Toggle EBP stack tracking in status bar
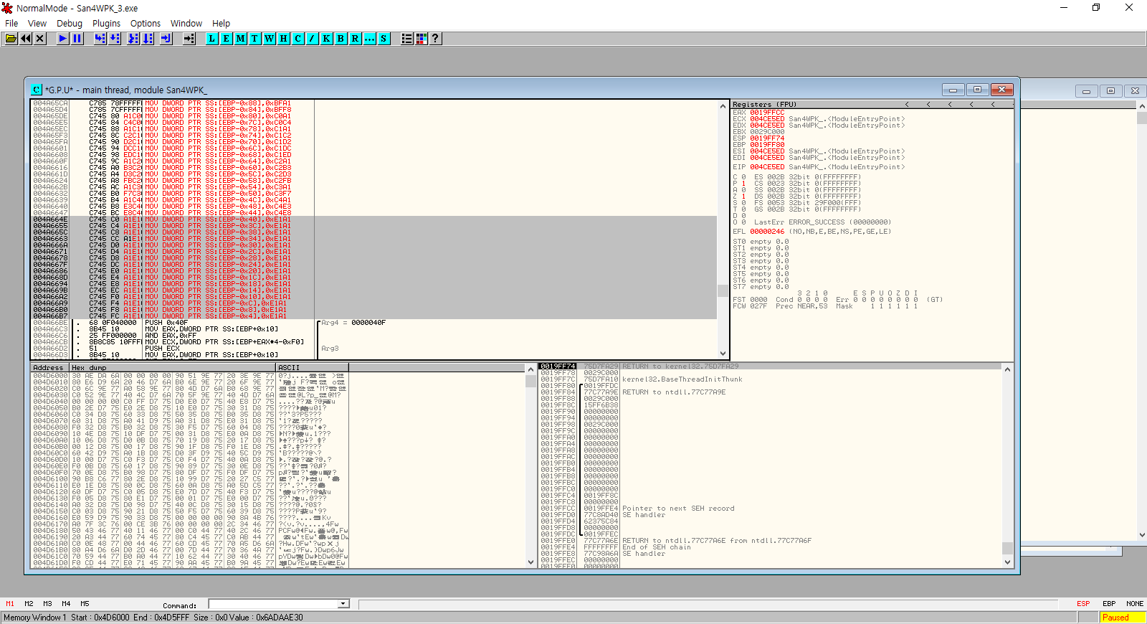Image resolution: width=1147 pixels, height=624 pixels. [1109, 604]
